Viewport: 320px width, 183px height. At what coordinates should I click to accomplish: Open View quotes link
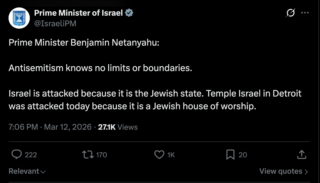pos(281,171)
